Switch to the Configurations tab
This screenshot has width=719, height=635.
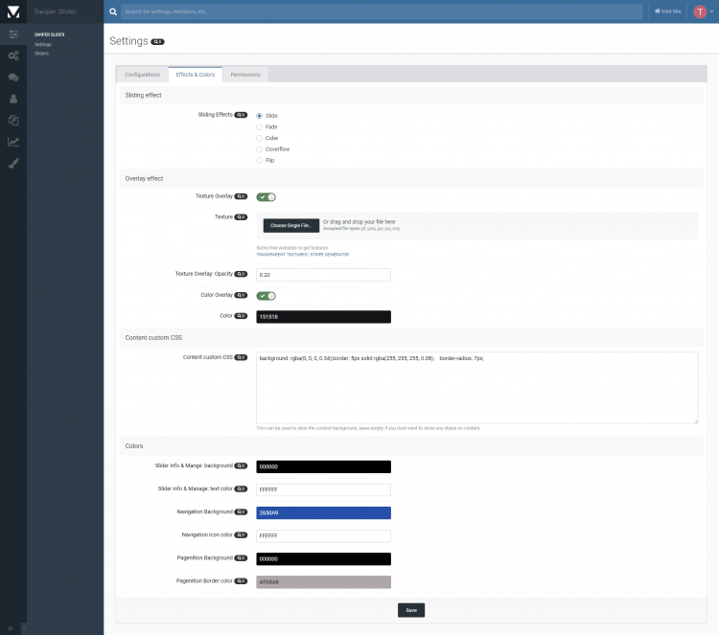coord(142,74)
